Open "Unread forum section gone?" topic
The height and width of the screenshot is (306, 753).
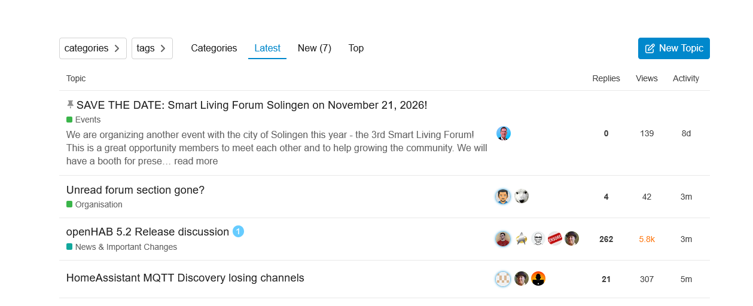pyautogui.click(x=135, y=190)
